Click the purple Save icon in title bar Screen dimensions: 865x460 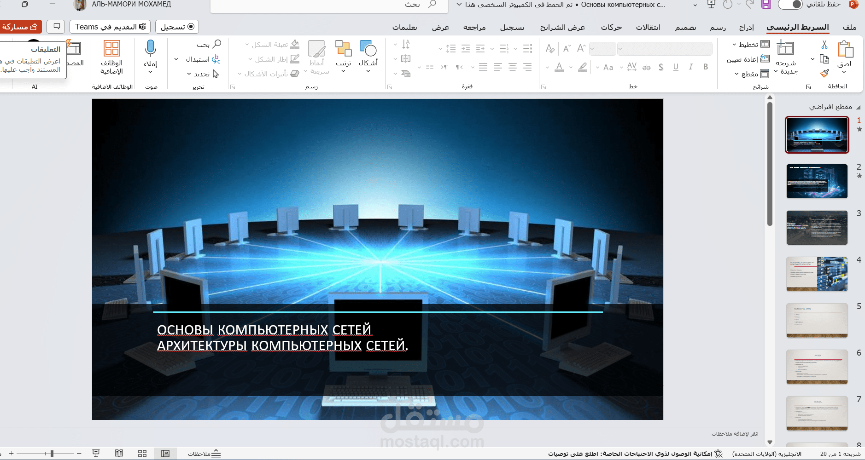(x=766, y=5)
